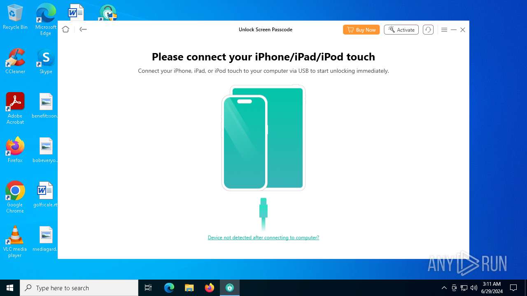Viewport: 527px width, 296px height.
Task: Click the back arrow icon
Action: [x=83, y=29]
